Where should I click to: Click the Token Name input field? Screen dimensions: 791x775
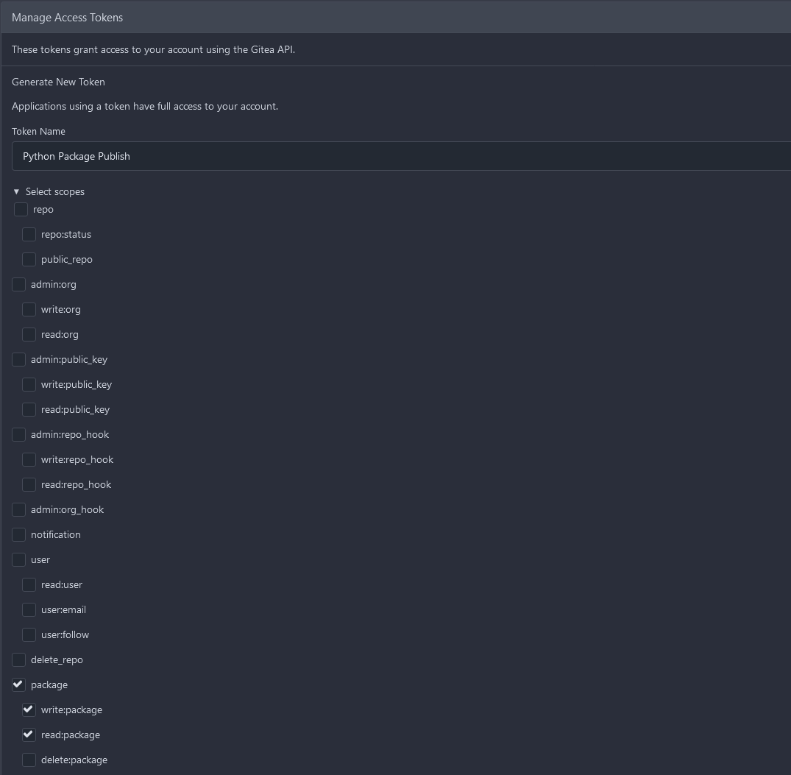402,157
